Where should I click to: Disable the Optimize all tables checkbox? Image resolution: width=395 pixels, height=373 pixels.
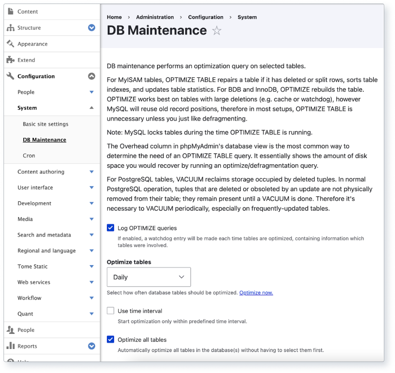point(110,339)
